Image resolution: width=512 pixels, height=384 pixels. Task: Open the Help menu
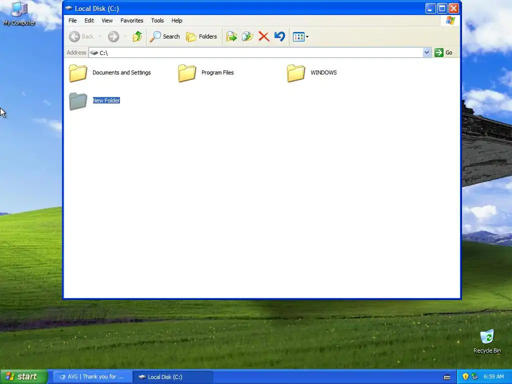pyautogui.click(x=176, y=20)
